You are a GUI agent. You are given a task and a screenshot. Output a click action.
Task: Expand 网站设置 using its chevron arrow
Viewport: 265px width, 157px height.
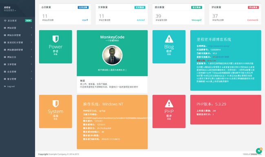point(31,28)
